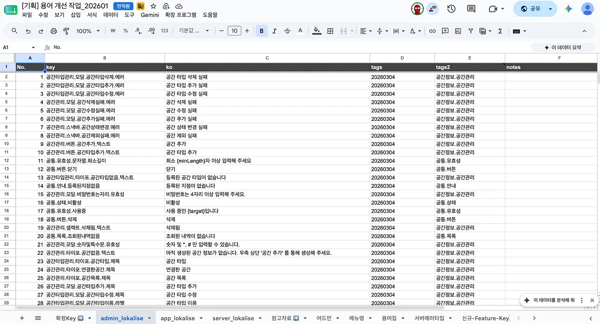Open functions list via sigma icon
Screen dimensions: 600x324
coord(500,31)
